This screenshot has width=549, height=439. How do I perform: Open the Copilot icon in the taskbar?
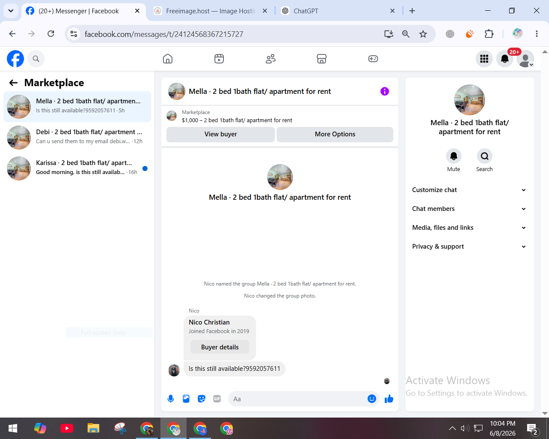[40, 428]
